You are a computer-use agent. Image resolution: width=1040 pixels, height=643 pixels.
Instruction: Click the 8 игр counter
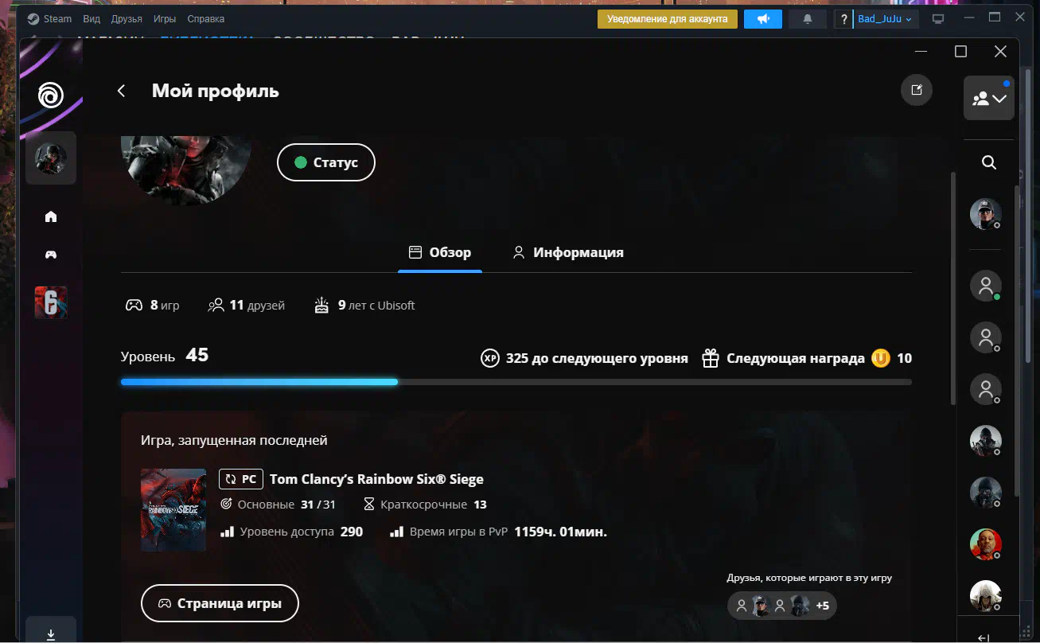coord(153,305)
